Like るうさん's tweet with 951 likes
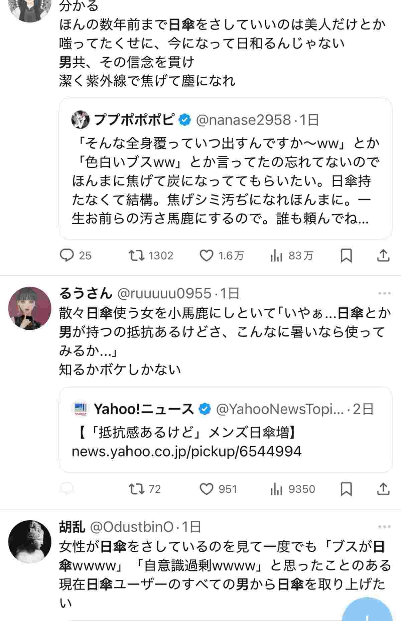401x621 pixels. coord(207,489)
